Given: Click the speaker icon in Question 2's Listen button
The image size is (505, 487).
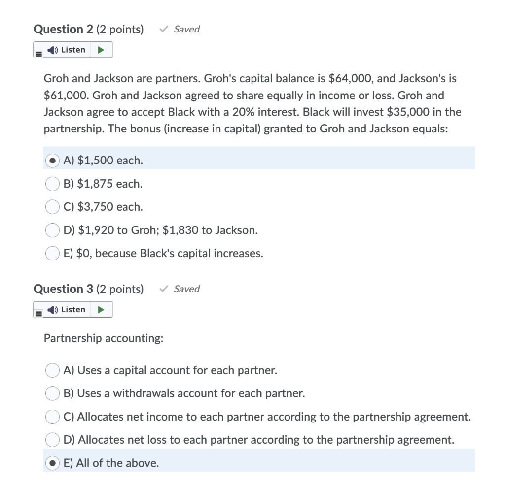Looking at the screenshot, I should click(x=52, y=50).
